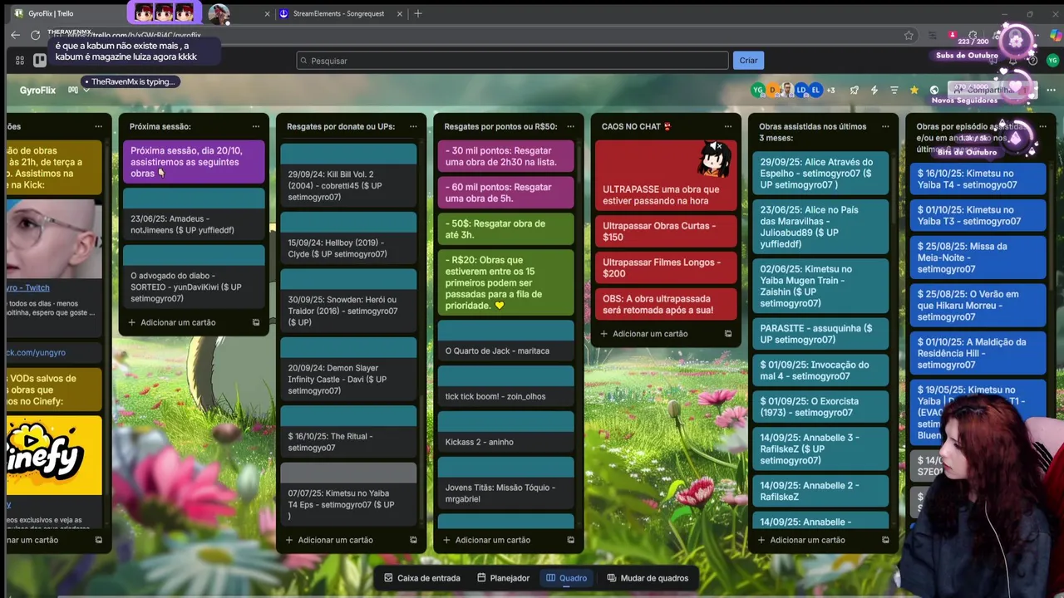Show the +3 additional board members
This screenshot has height=598, width=1064.
point(830,90)
